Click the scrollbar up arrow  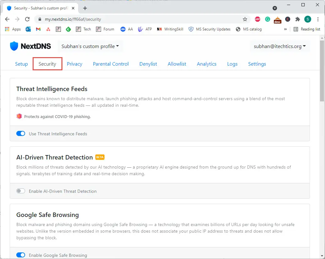(x=322, y=38)
